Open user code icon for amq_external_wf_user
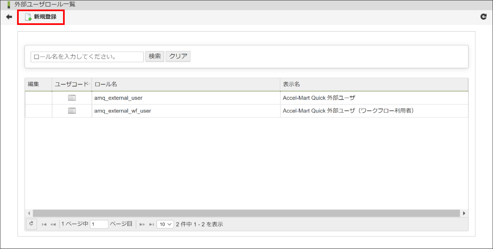The height and width of the screenshot is (249, 493). pyautogui.click(x=72, y=111)
